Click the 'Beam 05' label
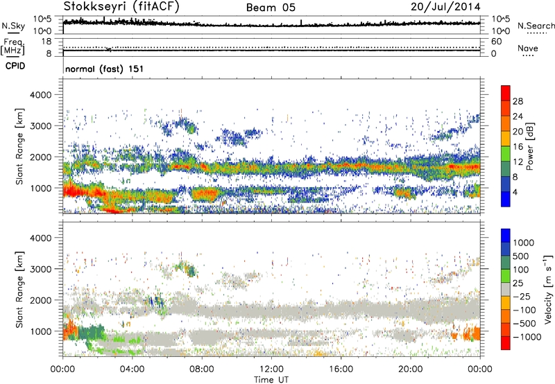The height and width of the screenshot is (384, 555). point(271,8)
